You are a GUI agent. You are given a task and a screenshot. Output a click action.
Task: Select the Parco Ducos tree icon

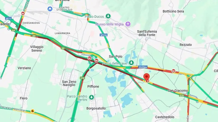(108, 16)
